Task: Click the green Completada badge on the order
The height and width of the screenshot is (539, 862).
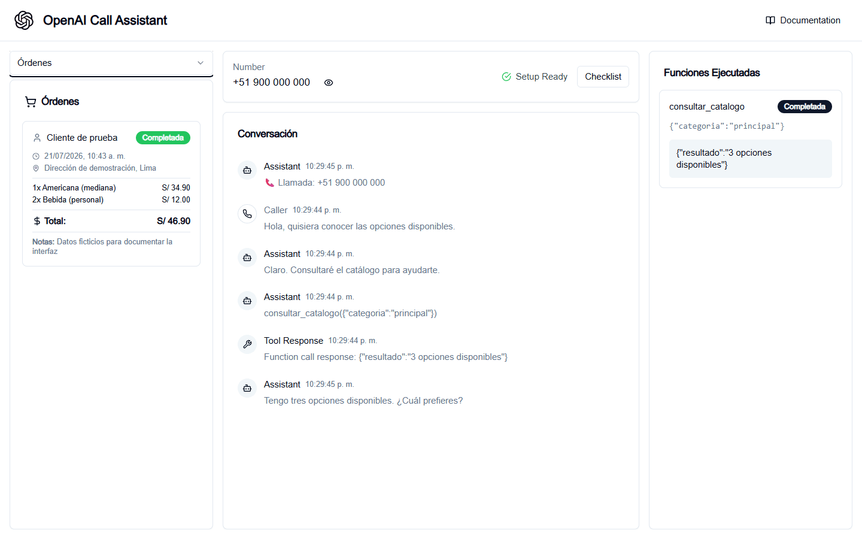Action: 163,138
